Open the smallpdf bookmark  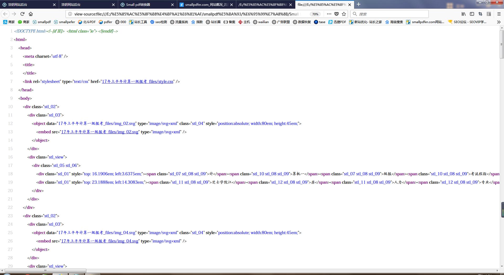(x=42, y=22)
